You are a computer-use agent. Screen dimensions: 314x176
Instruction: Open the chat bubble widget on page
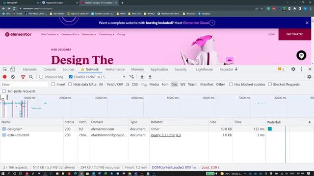click(301, 55)
